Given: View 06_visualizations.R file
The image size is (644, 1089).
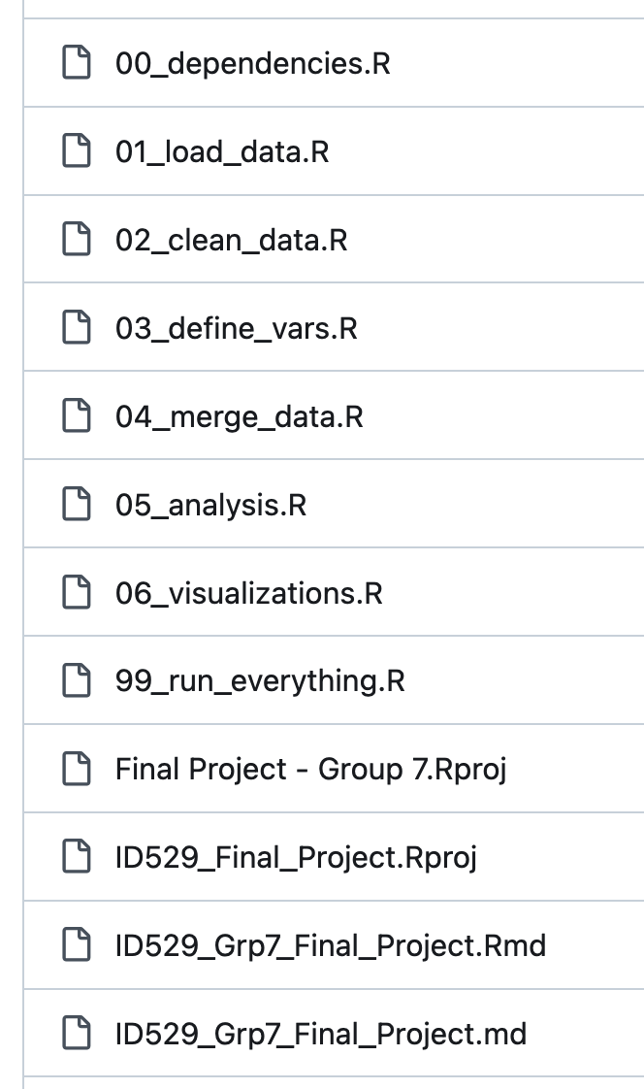Looking at the screenshot, I should tap(248, 593).
